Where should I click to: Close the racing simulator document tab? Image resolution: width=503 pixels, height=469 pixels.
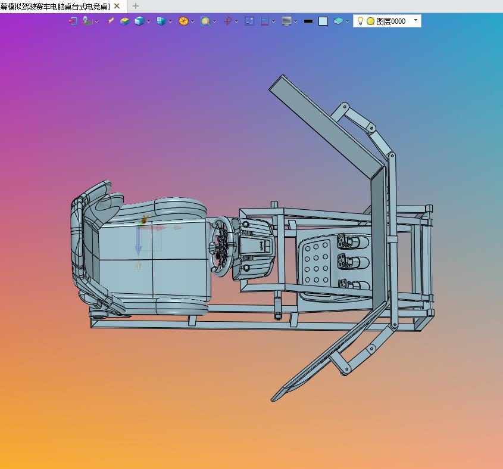[117, 6]
